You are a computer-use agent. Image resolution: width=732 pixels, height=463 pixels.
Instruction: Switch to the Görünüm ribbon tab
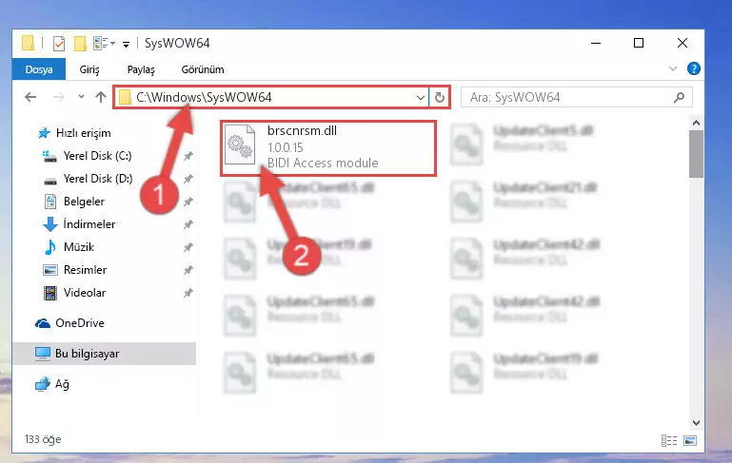[203, 69]
